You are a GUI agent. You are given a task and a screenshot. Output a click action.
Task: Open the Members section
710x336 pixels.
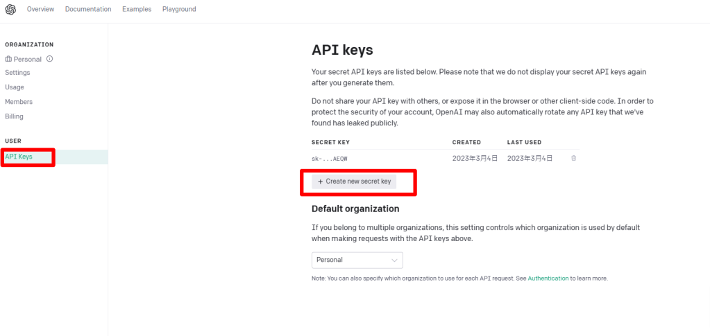coord(19,102)
